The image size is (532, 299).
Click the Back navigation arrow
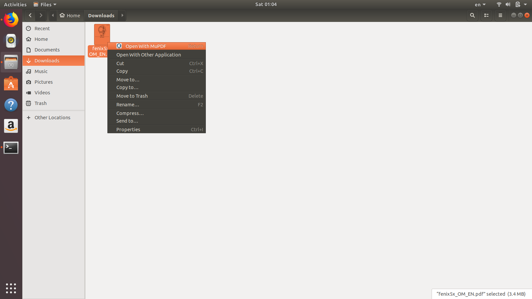30,15
